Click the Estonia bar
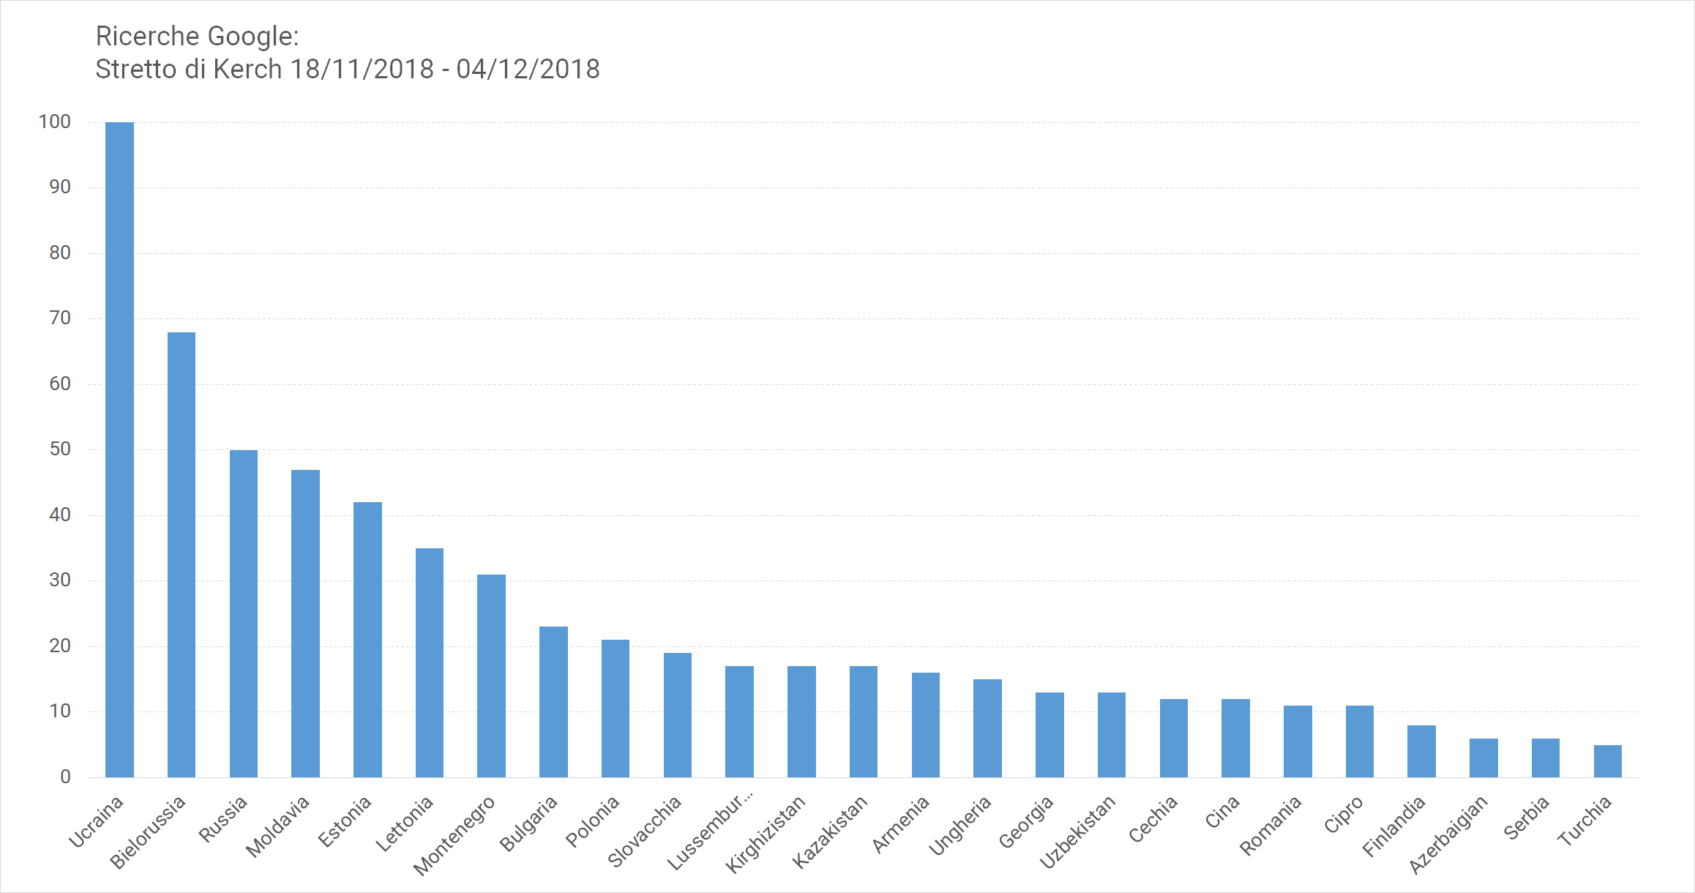The image size is (1695, 893). pos(367,640)
